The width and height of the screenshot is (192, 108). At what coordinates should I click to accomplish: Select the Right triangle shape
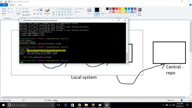pyautogui.click(x=53, y=12)
